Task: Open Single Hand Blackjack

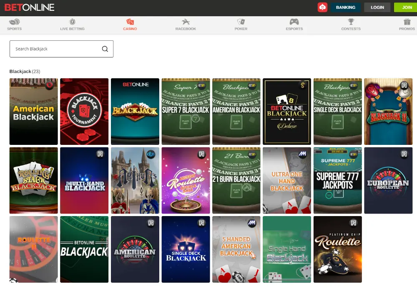Action: coord(287,249)
